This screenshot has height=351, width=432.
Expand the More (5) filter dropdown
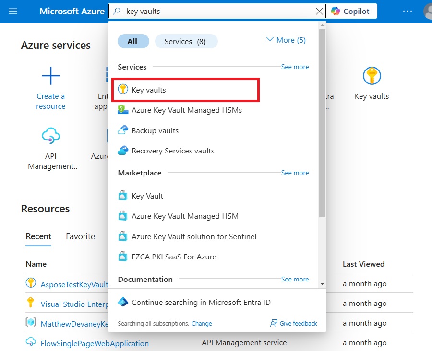(x=286, y=40)
